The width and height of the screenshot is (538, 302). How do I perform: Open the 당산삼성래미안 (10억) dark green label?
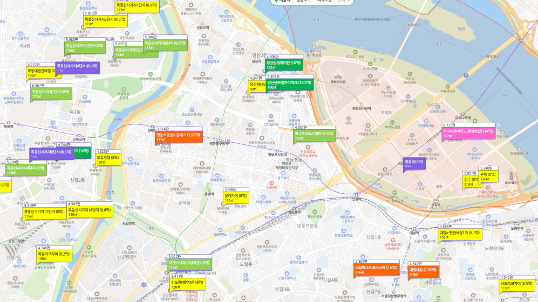pos(284,65)
